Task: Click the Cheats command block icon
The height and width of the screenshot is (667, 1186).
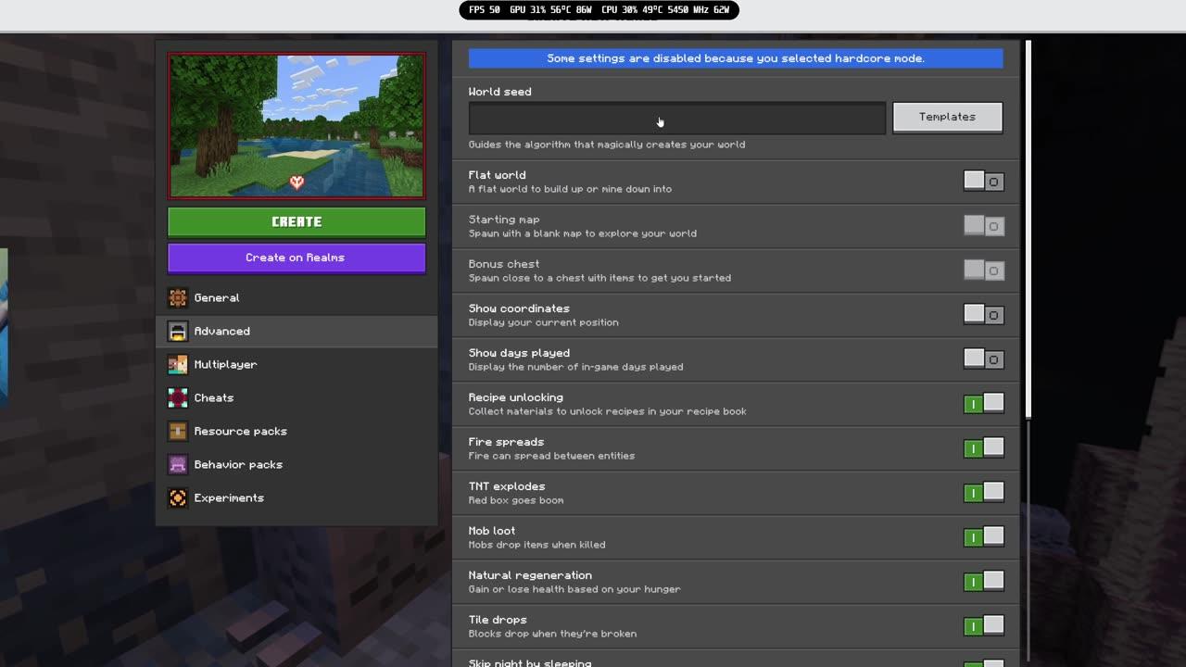Action: 178,397
